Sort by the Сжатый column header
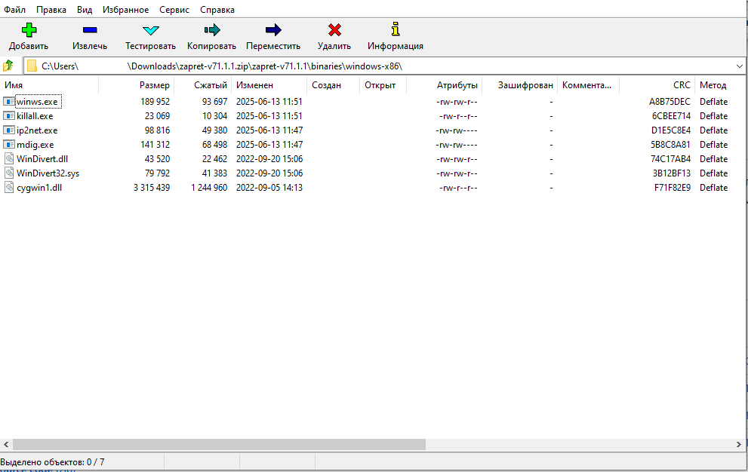The image size is (748, 472). coord(203,85)
